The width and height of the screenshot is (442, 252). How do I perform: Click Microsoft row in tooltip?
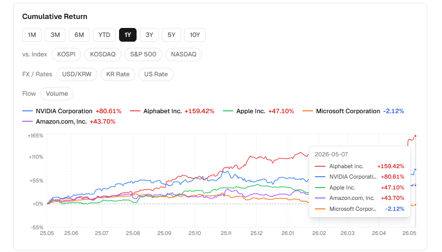(359, 208)
